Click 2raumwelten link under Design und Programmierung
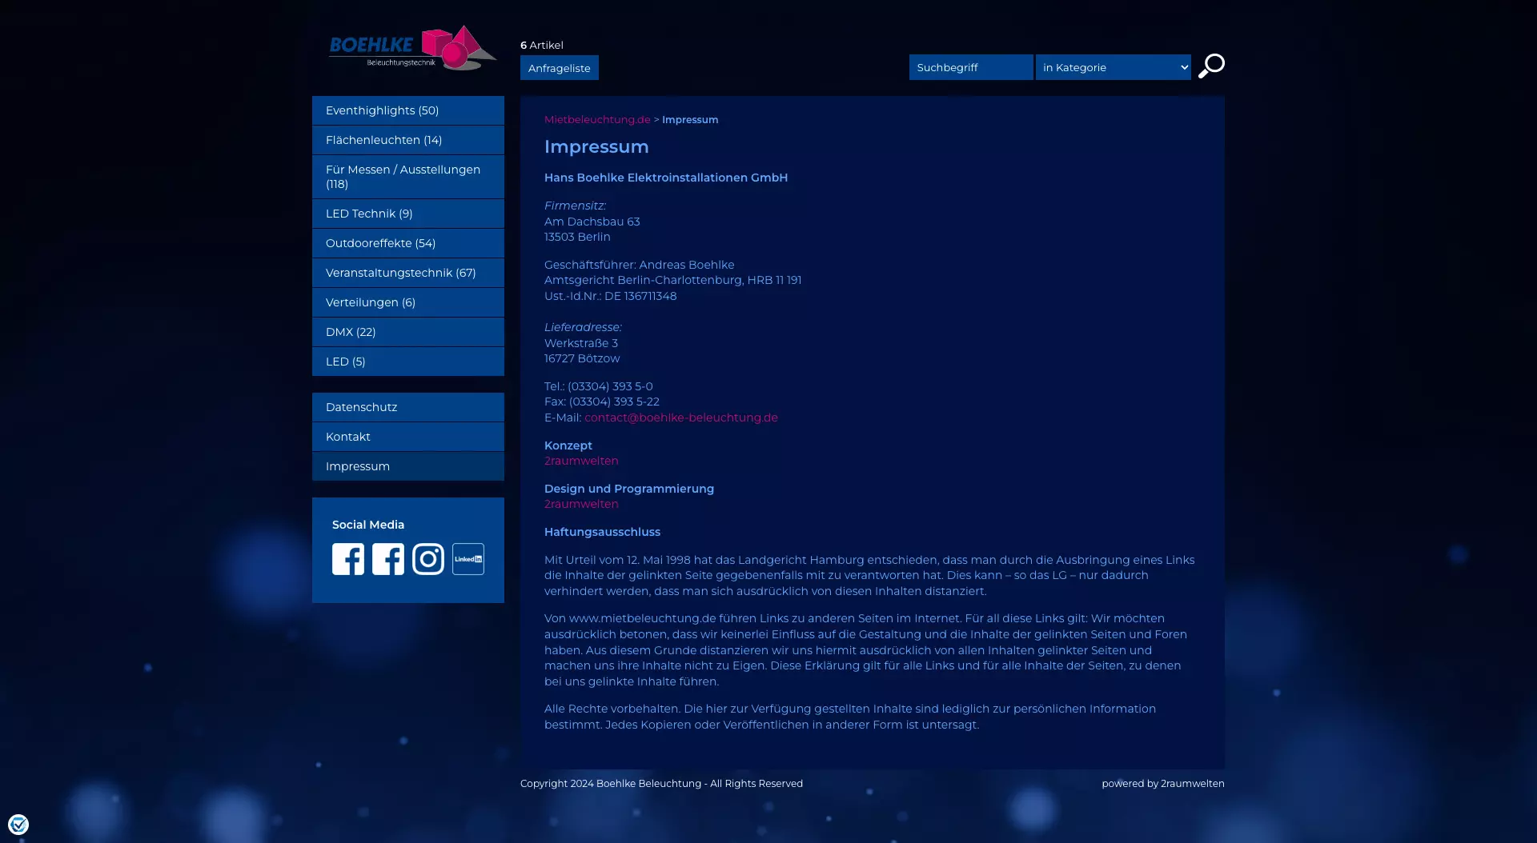This screenshot has height=843, width=1537. [581, 504]
